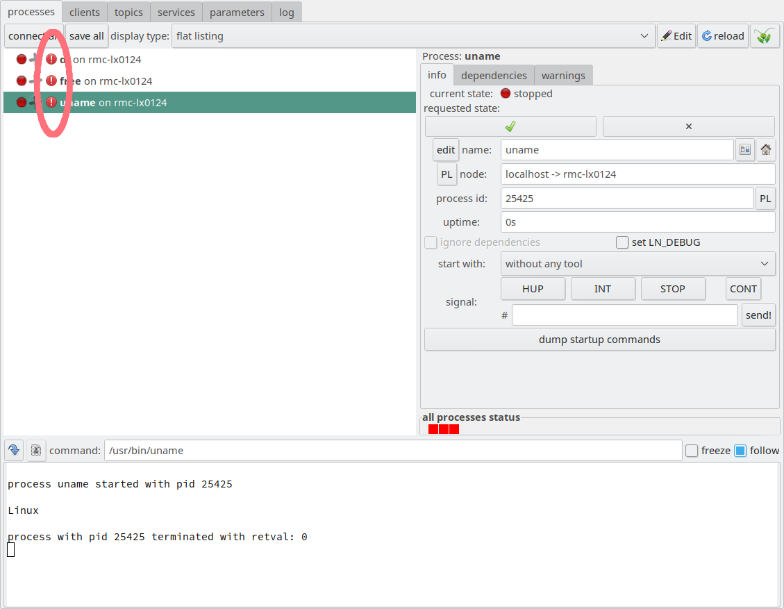Switch to the topics tab

128,12
